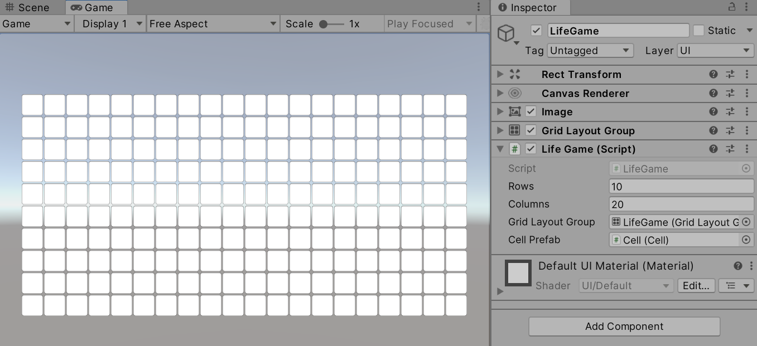Toggle the LifeGame active checkbox
This screenshot has height=346, width=757.
tap(537, 31)
